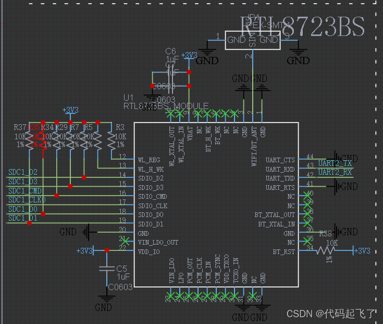Click the U1 designator text

[x=129, y=98]
